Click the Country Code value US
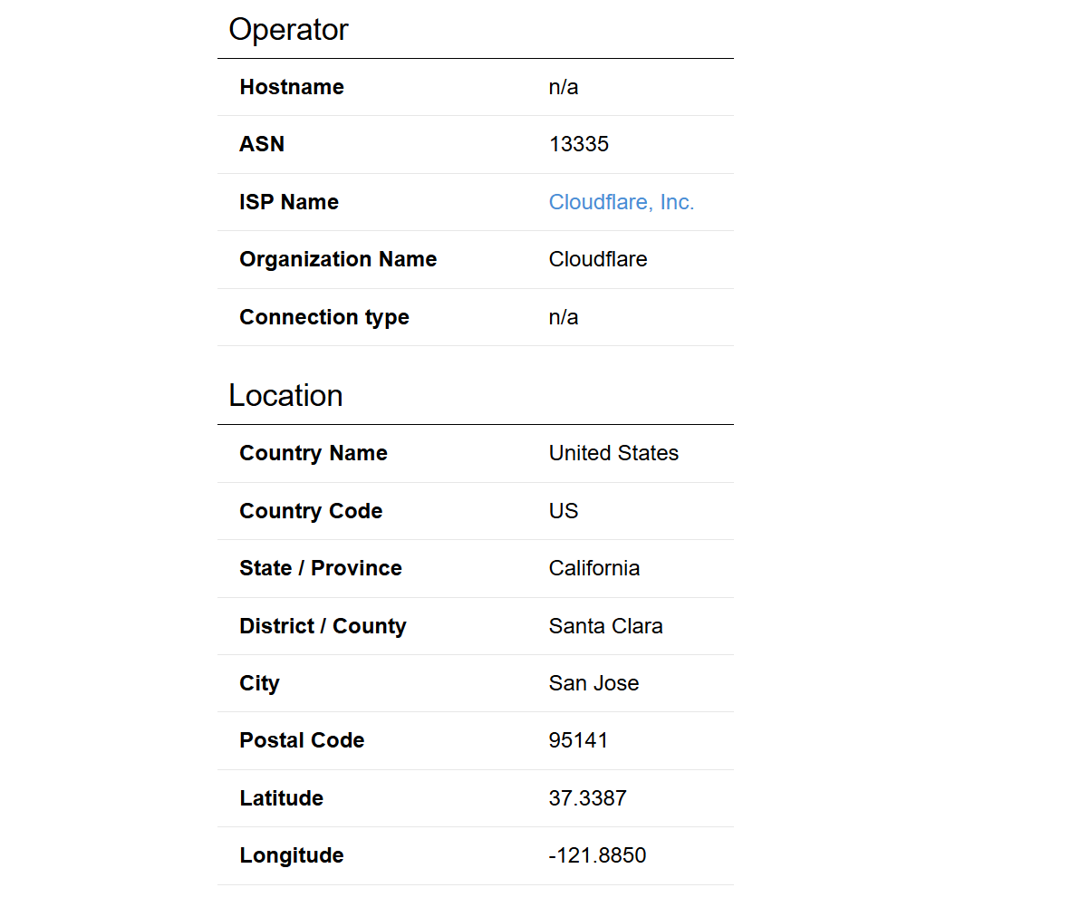This screenshot has width=1071, height=907. pyautogui.click(x=564, y=511)
